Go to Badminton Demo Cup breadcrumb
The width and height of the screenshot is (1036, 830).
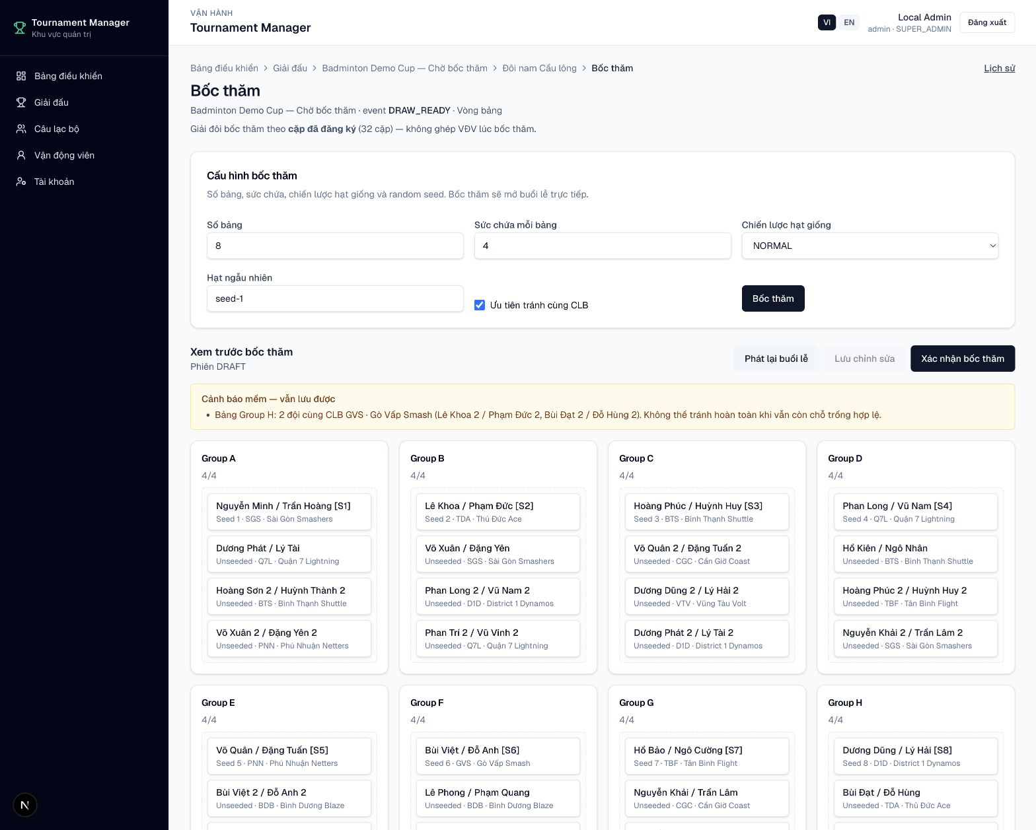point(404,68)
